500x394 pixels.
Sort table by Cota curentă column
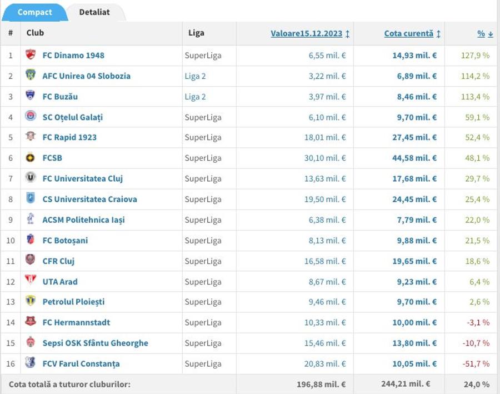[412, 33]
